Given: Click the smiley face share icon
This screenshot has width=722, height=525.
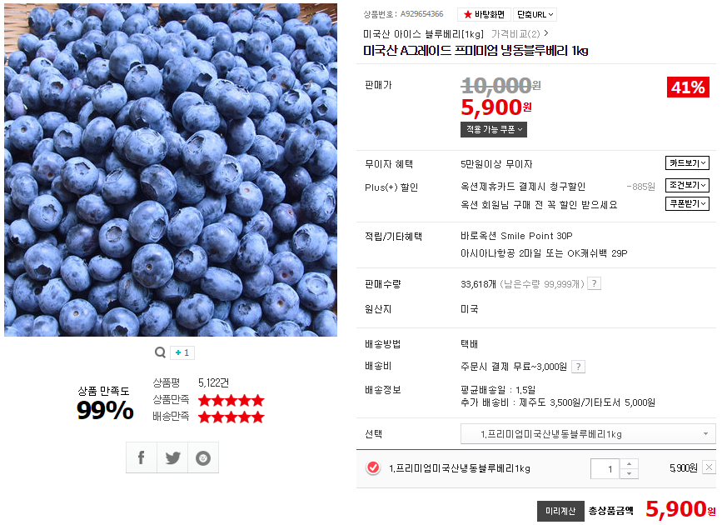Looking at the screenshot, I should point(203,457).
